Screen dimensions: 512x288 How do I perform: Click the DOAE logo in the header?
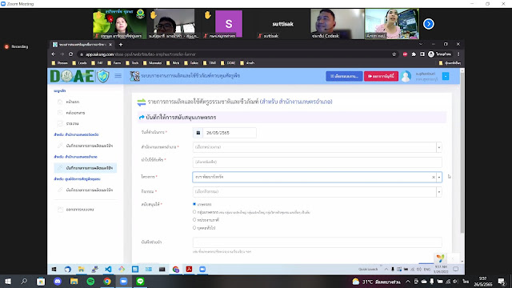pyautogui.click(x=72, y=76)
